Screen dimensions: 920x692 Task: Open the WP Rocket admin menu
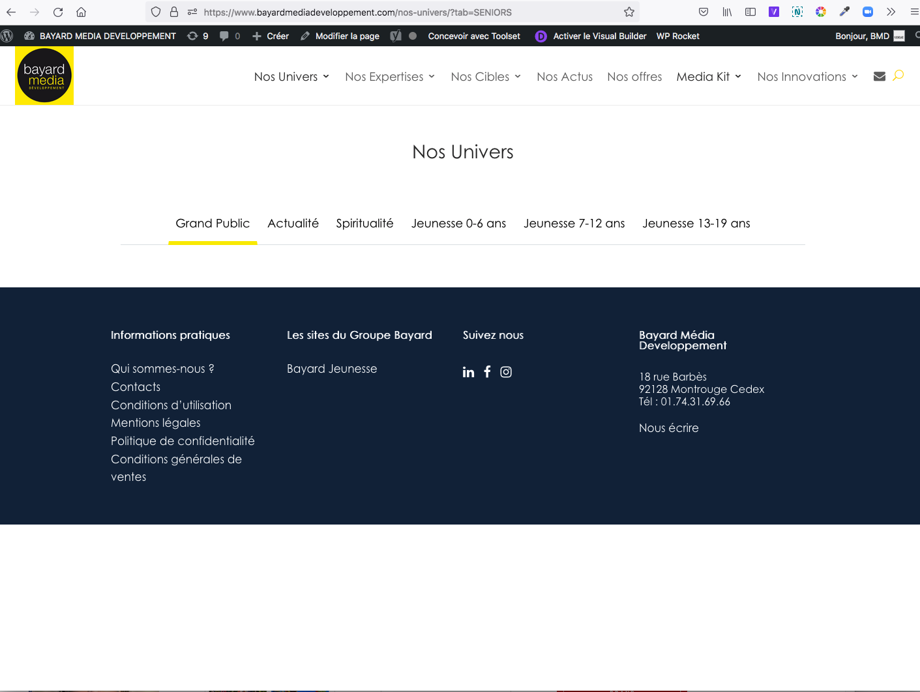(x=678, y=36)
